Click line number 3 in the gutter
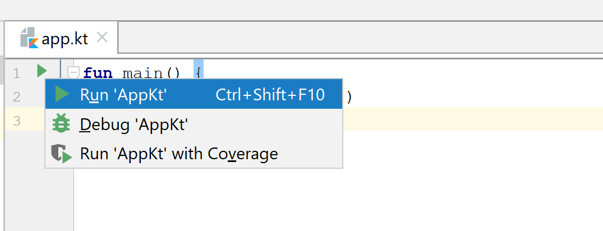Image resolution: width=603 pixels, height=231 pixels. pyautogui.click(x=16, y=121)
